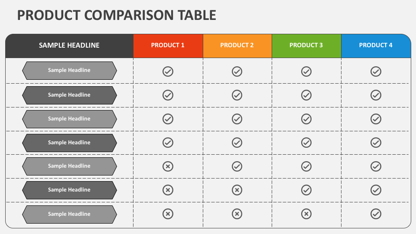Click the Product 2 checkmark in fifth row
416x234 pixels.
coord(237,166)
